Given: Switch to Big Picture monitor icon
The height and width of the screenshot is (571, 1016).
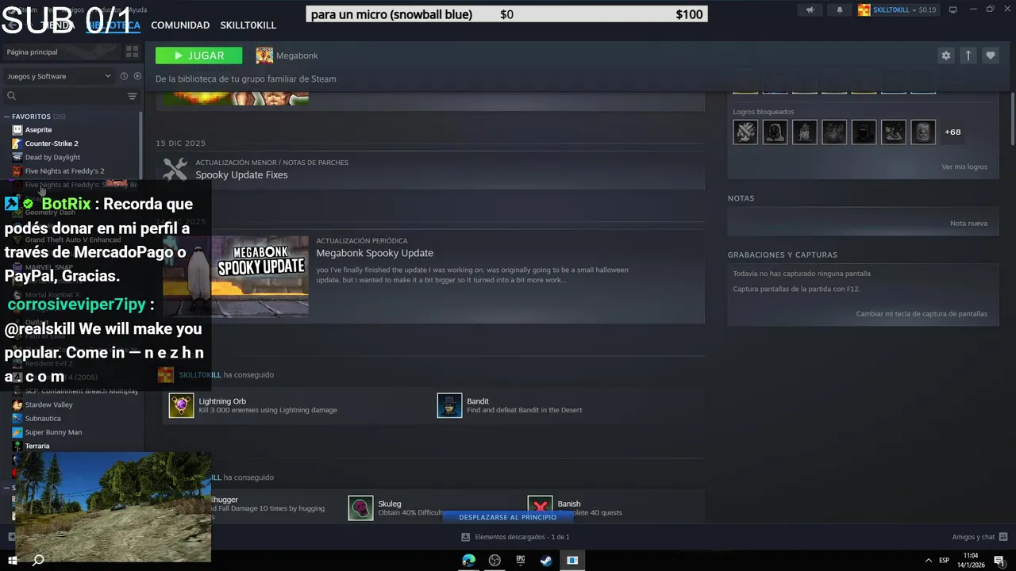Looking at the screenshot, I should [953, 10].
